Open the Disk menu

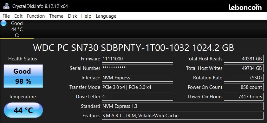tap(72, 16)
